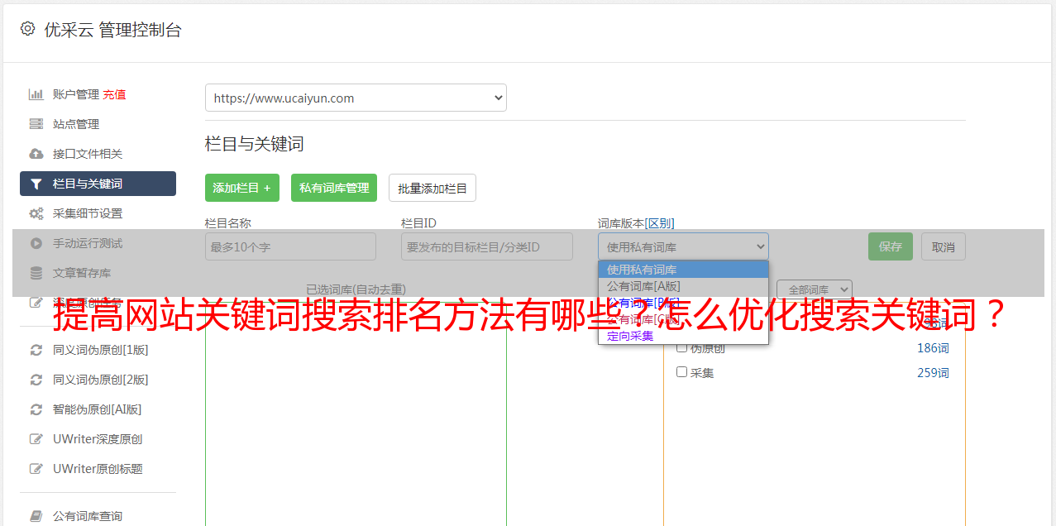Focus the 栏目ID field for target category
The width and height of the screenshot is (1056, 526).
(487, 246)
